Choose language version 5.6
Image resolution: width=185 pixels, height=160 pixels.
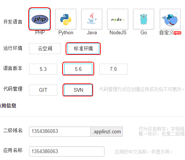(x=78, y=69)
